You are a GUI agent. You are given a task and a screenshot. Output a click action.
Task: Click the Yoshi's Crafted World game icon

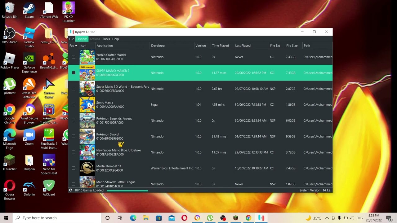point(87,57)
